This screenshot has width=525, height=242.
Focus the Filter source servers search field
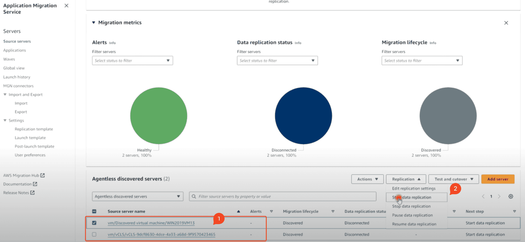tap(283, 196)
